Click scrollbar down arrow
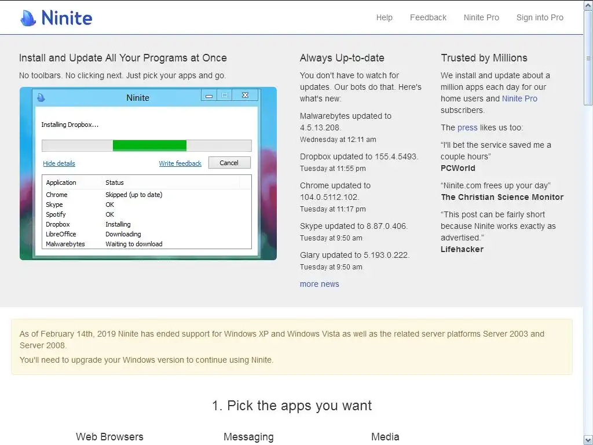 [x=588, y=440]
